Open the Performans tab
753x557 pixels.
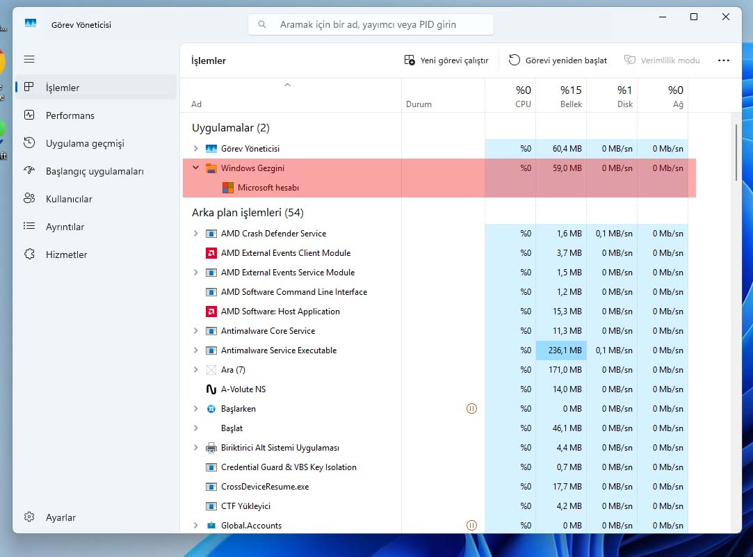96,115
